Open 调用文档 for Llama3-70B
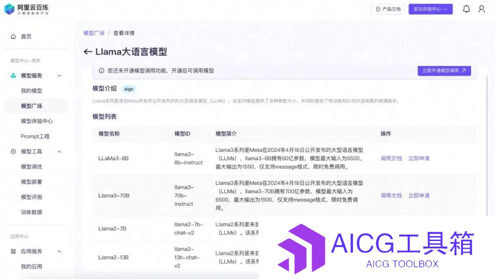Image resolution: width=495 pixels, height=279 pixels. [391, 195]
